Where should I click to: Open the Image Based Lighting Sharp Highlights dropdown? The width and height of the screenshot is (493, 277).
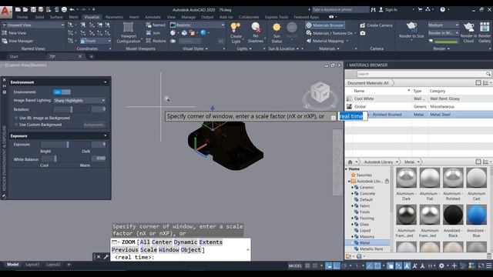[x=79, y=101]
